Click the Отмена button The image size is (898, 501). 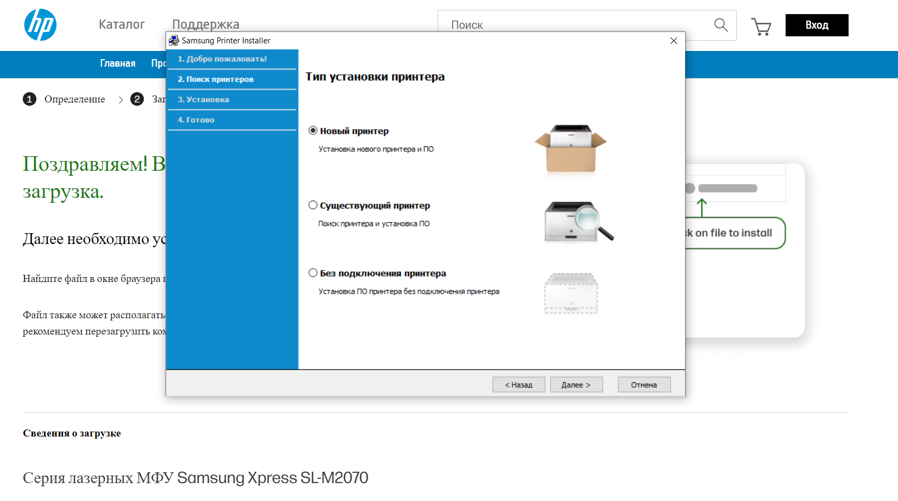[644, 384]
